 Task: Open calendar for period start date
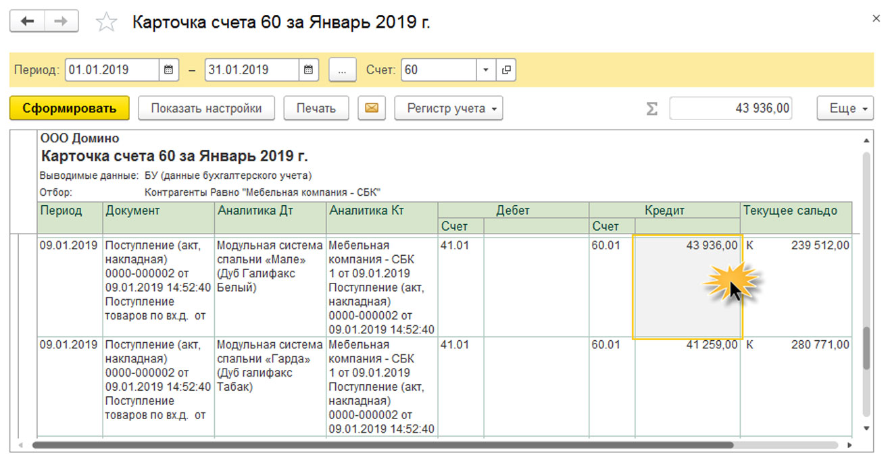click(169, 70)
